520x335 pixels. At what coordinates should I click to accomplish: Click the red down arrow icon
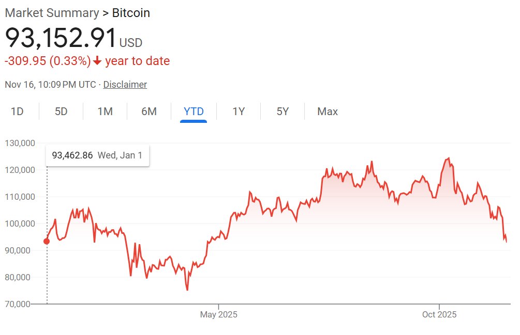click(x=97, y=61)
